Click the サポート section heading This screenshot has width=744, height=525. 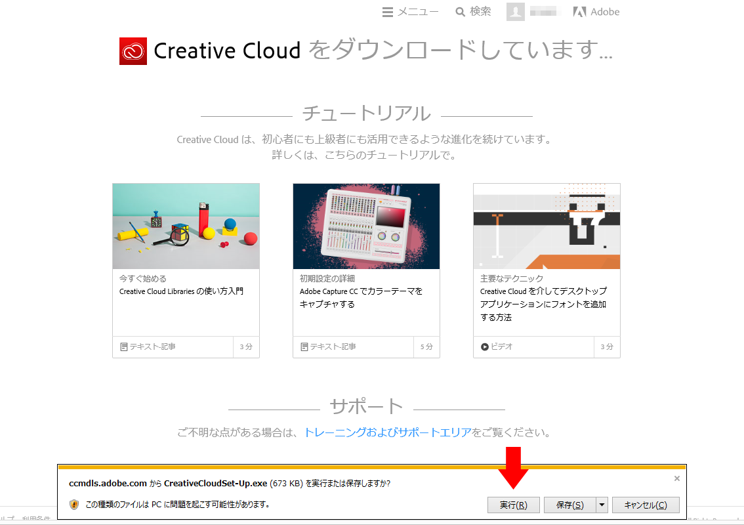(366, 407)
